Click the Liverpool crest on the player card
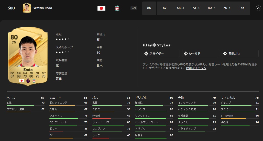The height and width of the screenshot is (141, 263). tap(34, 81)
